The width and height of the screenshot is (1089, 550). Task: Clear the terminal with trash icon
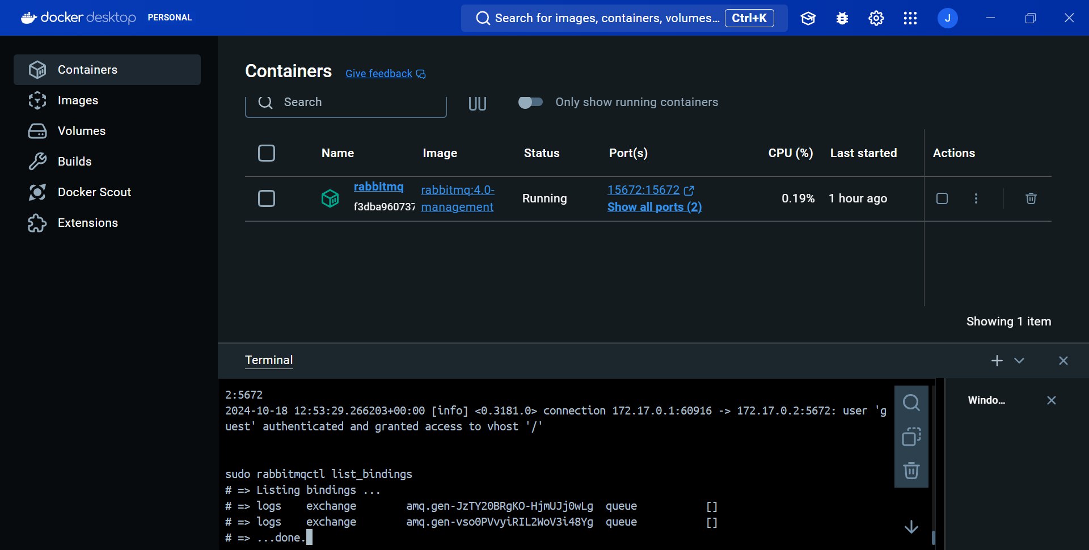[911, 471]
